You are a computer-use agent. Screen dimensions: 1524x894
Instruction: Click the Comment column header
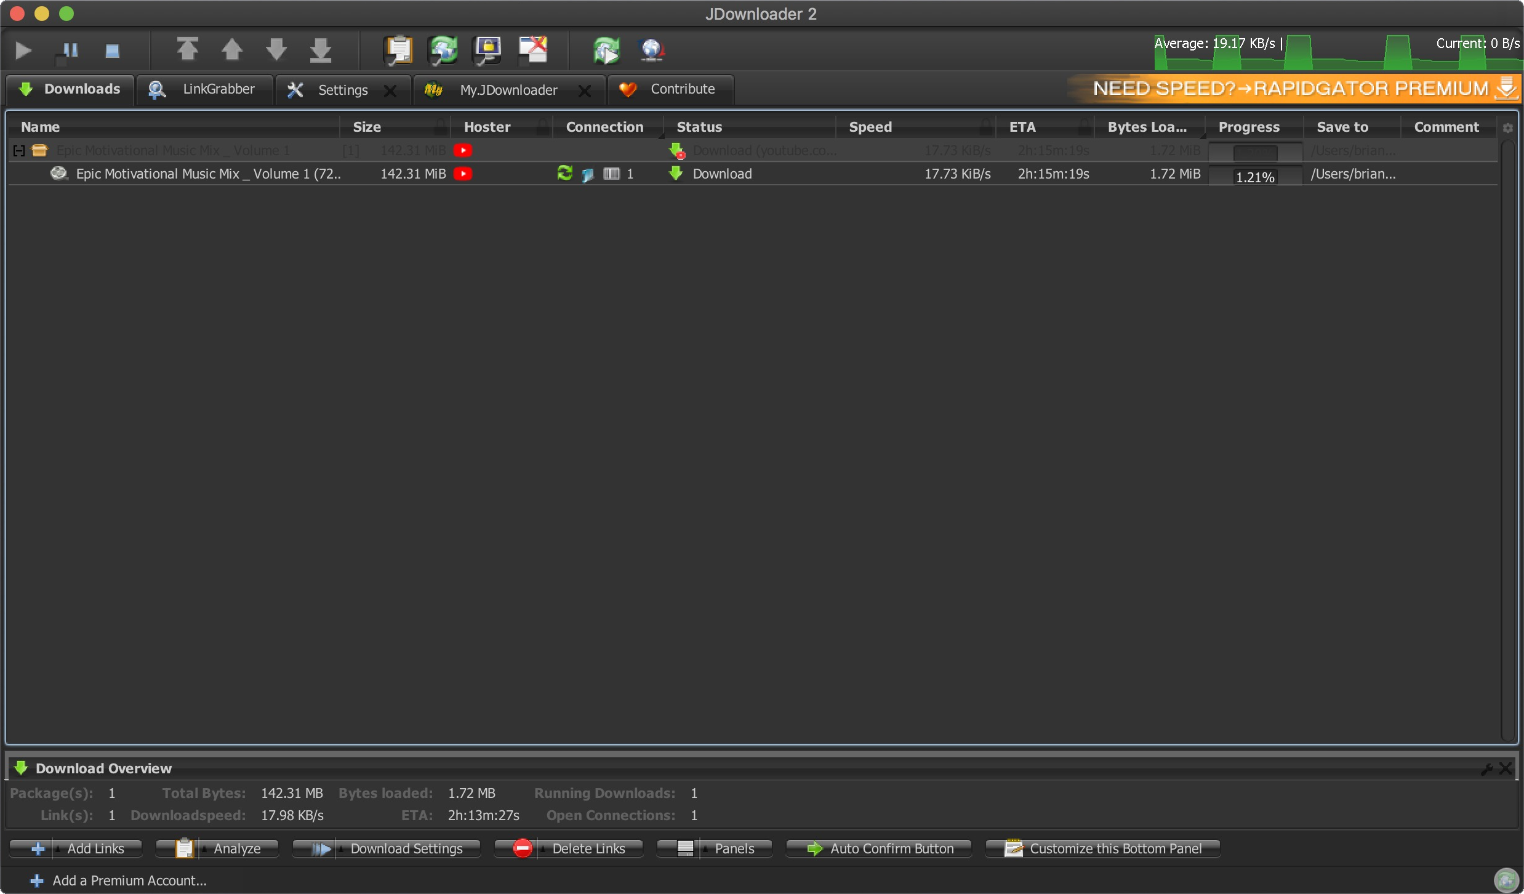1450,127
